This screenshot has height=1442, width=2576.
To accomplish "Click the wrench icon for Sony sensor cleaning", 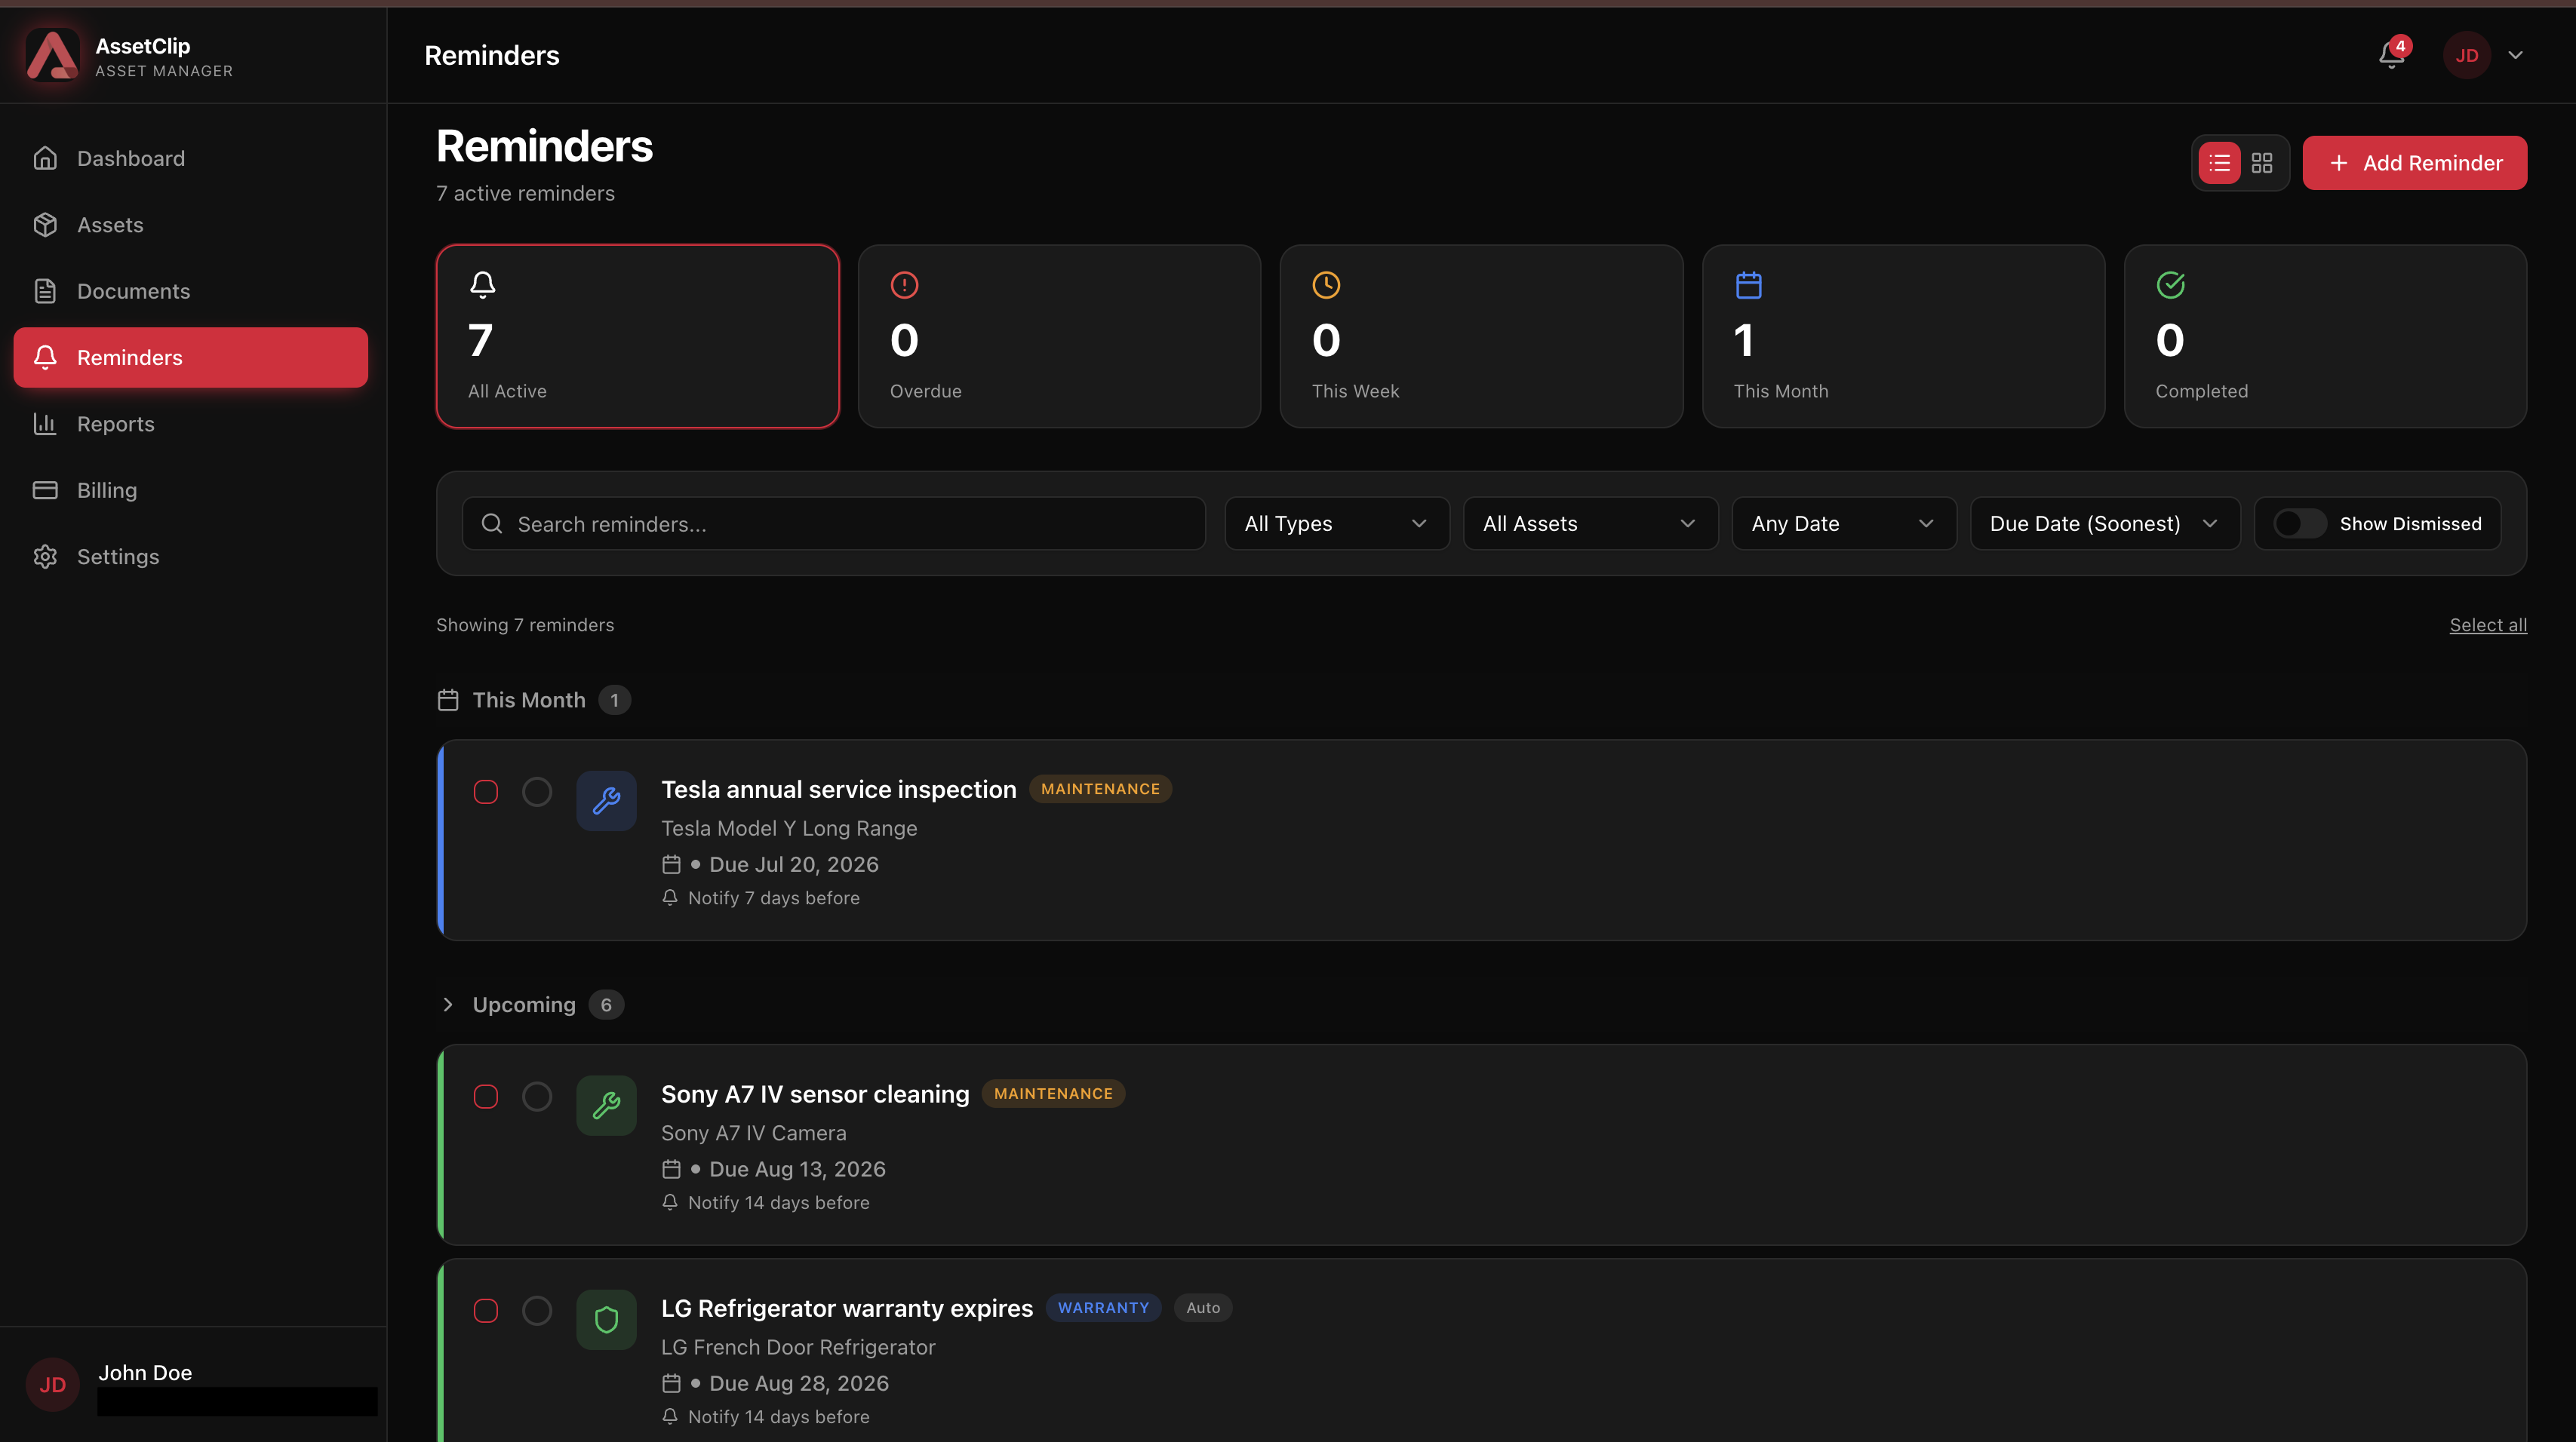I will (606, 1105).
